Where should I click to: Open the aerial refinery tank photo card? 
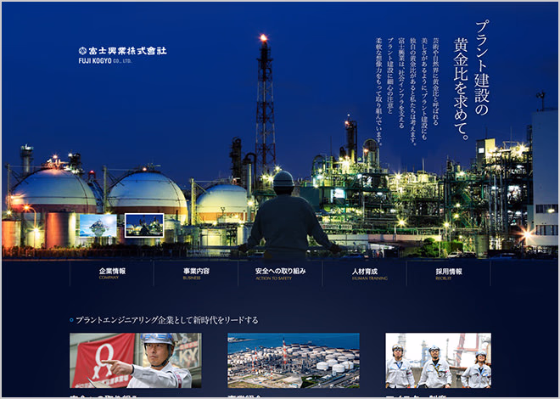(293, 360)
